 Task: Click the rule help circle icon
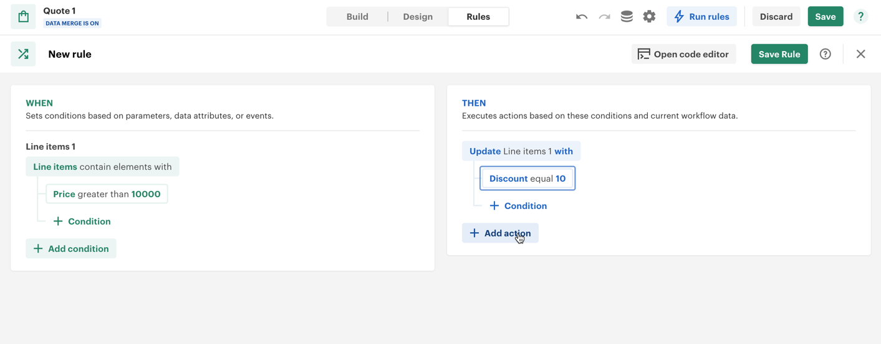pos(825,54)
